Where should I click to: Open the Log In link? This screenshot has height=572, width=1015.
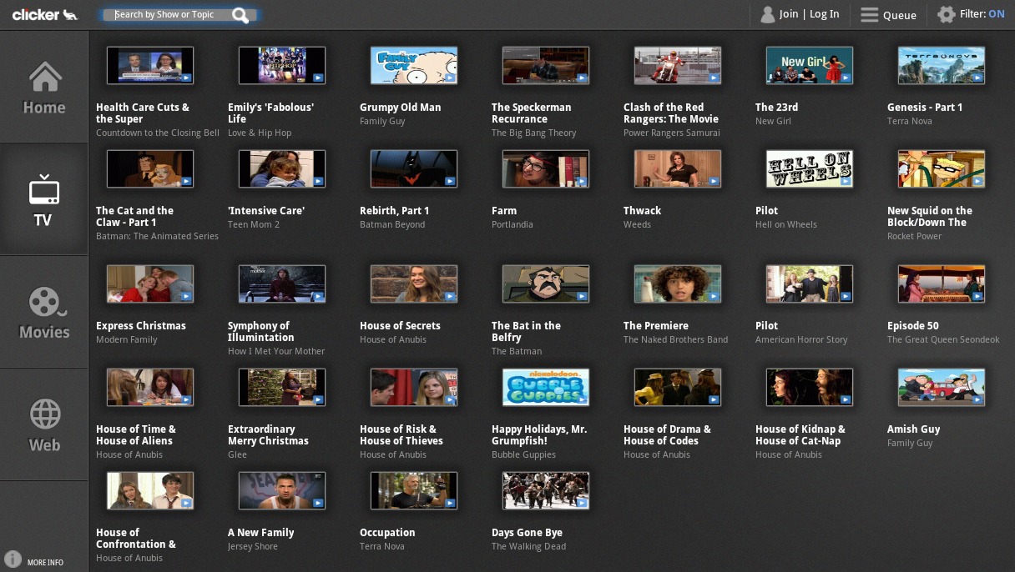pyautogui.click(x=825, y=14)
